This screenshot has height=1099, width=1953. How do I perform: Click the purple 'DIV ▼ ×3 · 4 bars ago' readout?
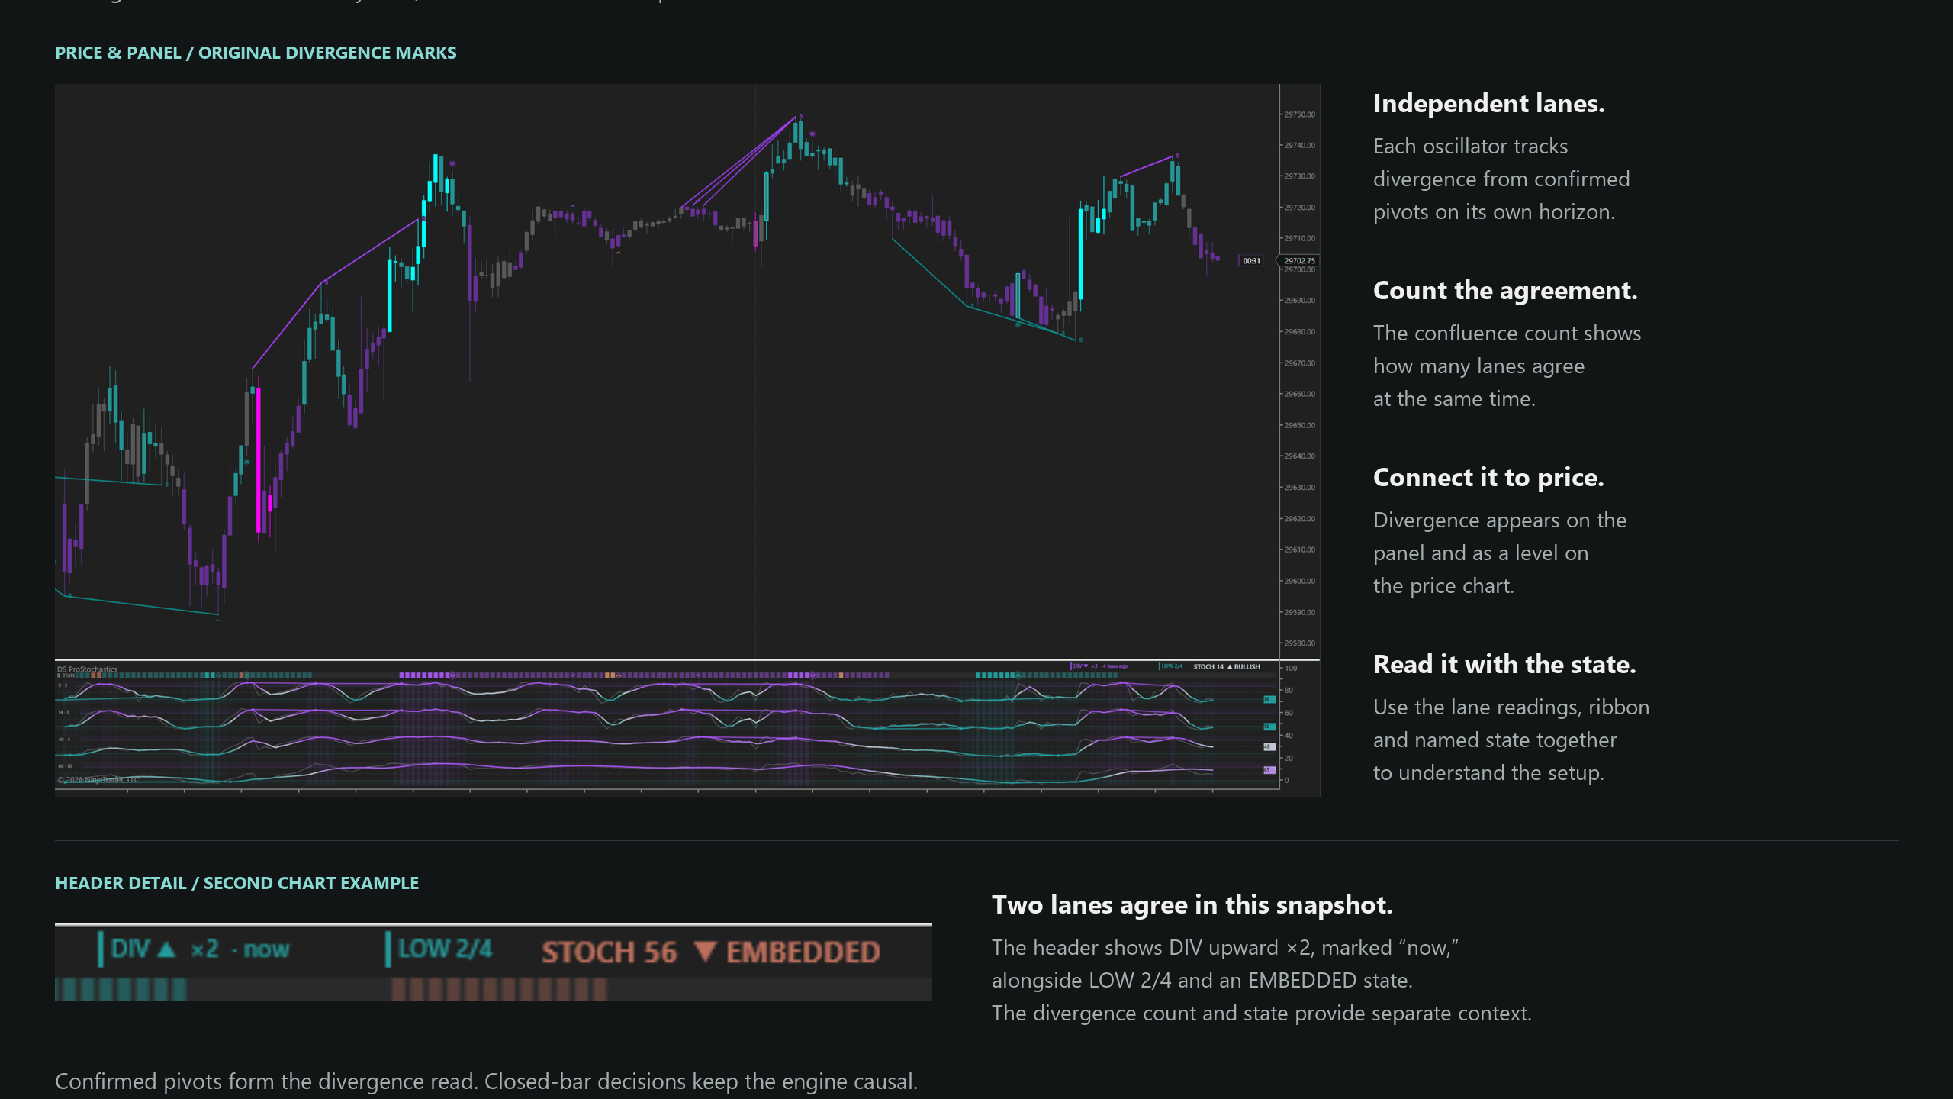[1099, 666]
